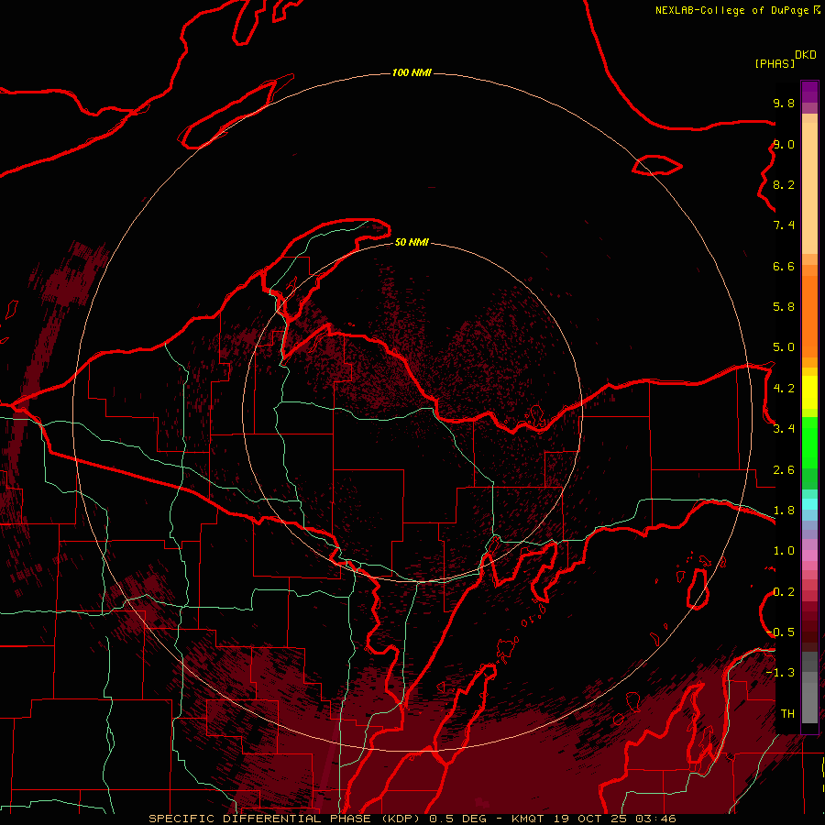The height and width of the screenshot is (825, 825).
Task: Click the 5.0 value on the color scale
Action: [784, 347]
